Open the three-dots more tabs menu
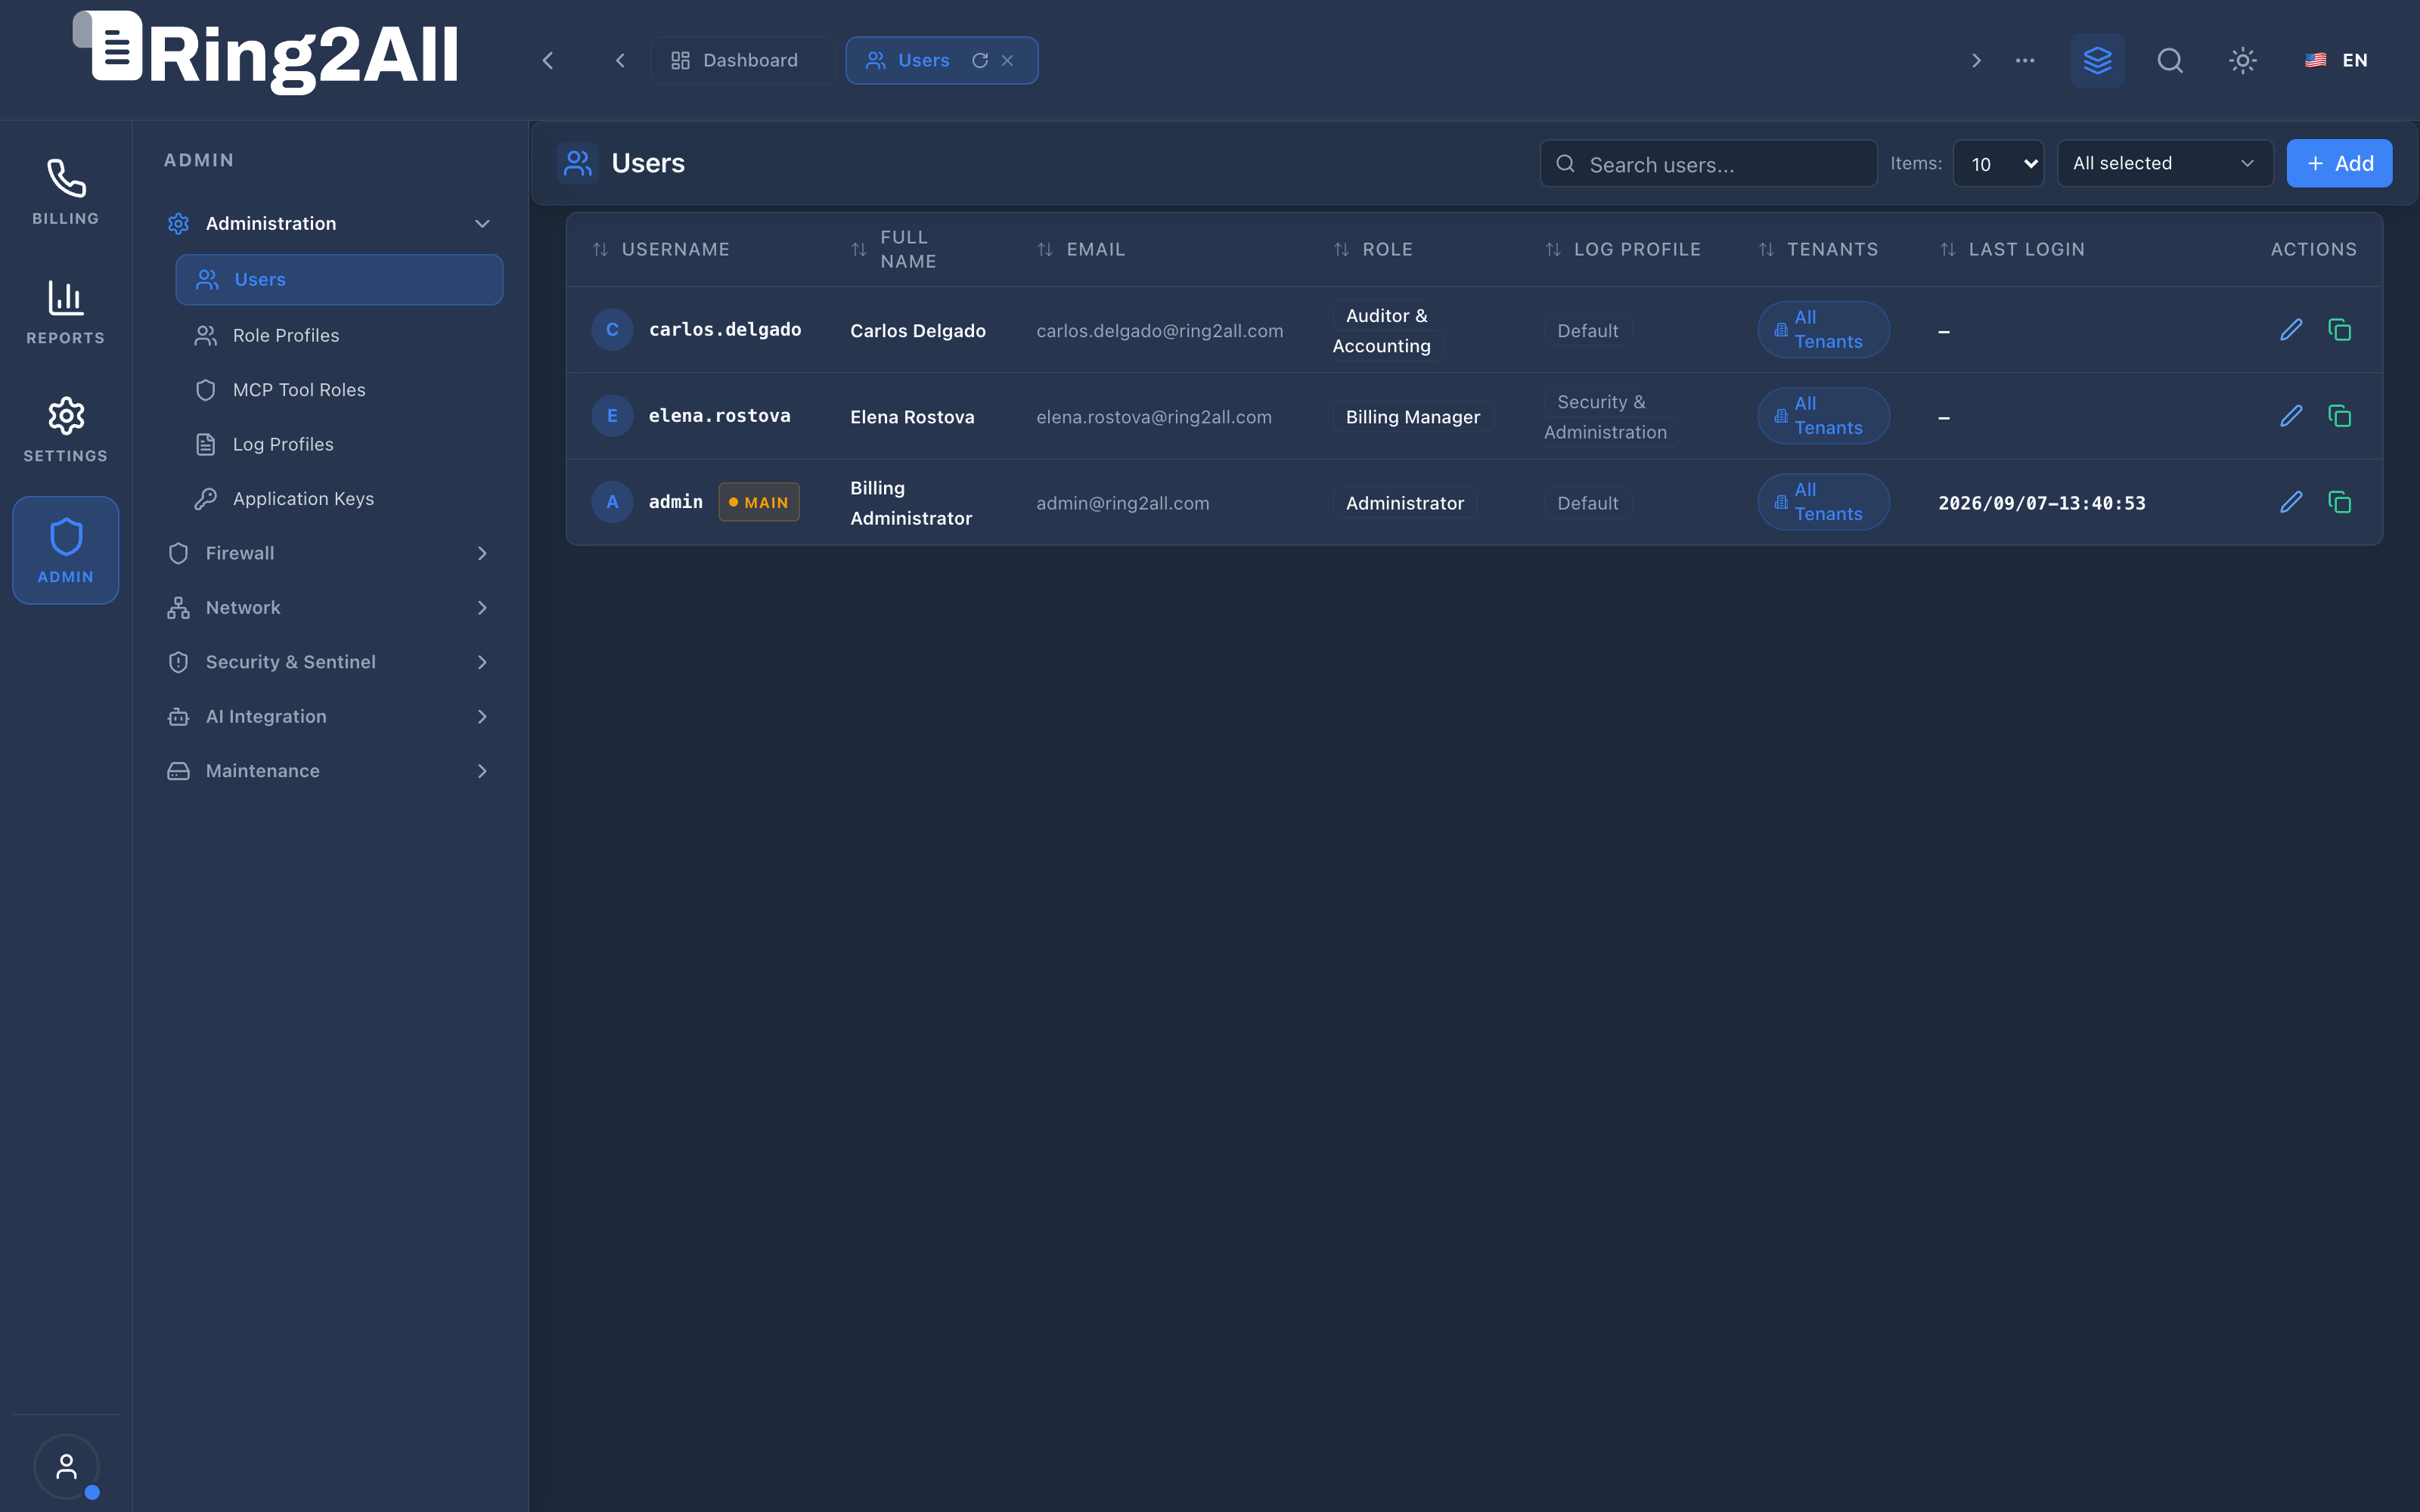Viewport: 2420px width, 1512px height. (x=2025, y=60)
